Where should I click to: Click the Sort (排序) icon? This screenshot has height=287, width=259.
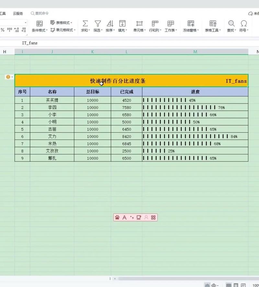110,26
